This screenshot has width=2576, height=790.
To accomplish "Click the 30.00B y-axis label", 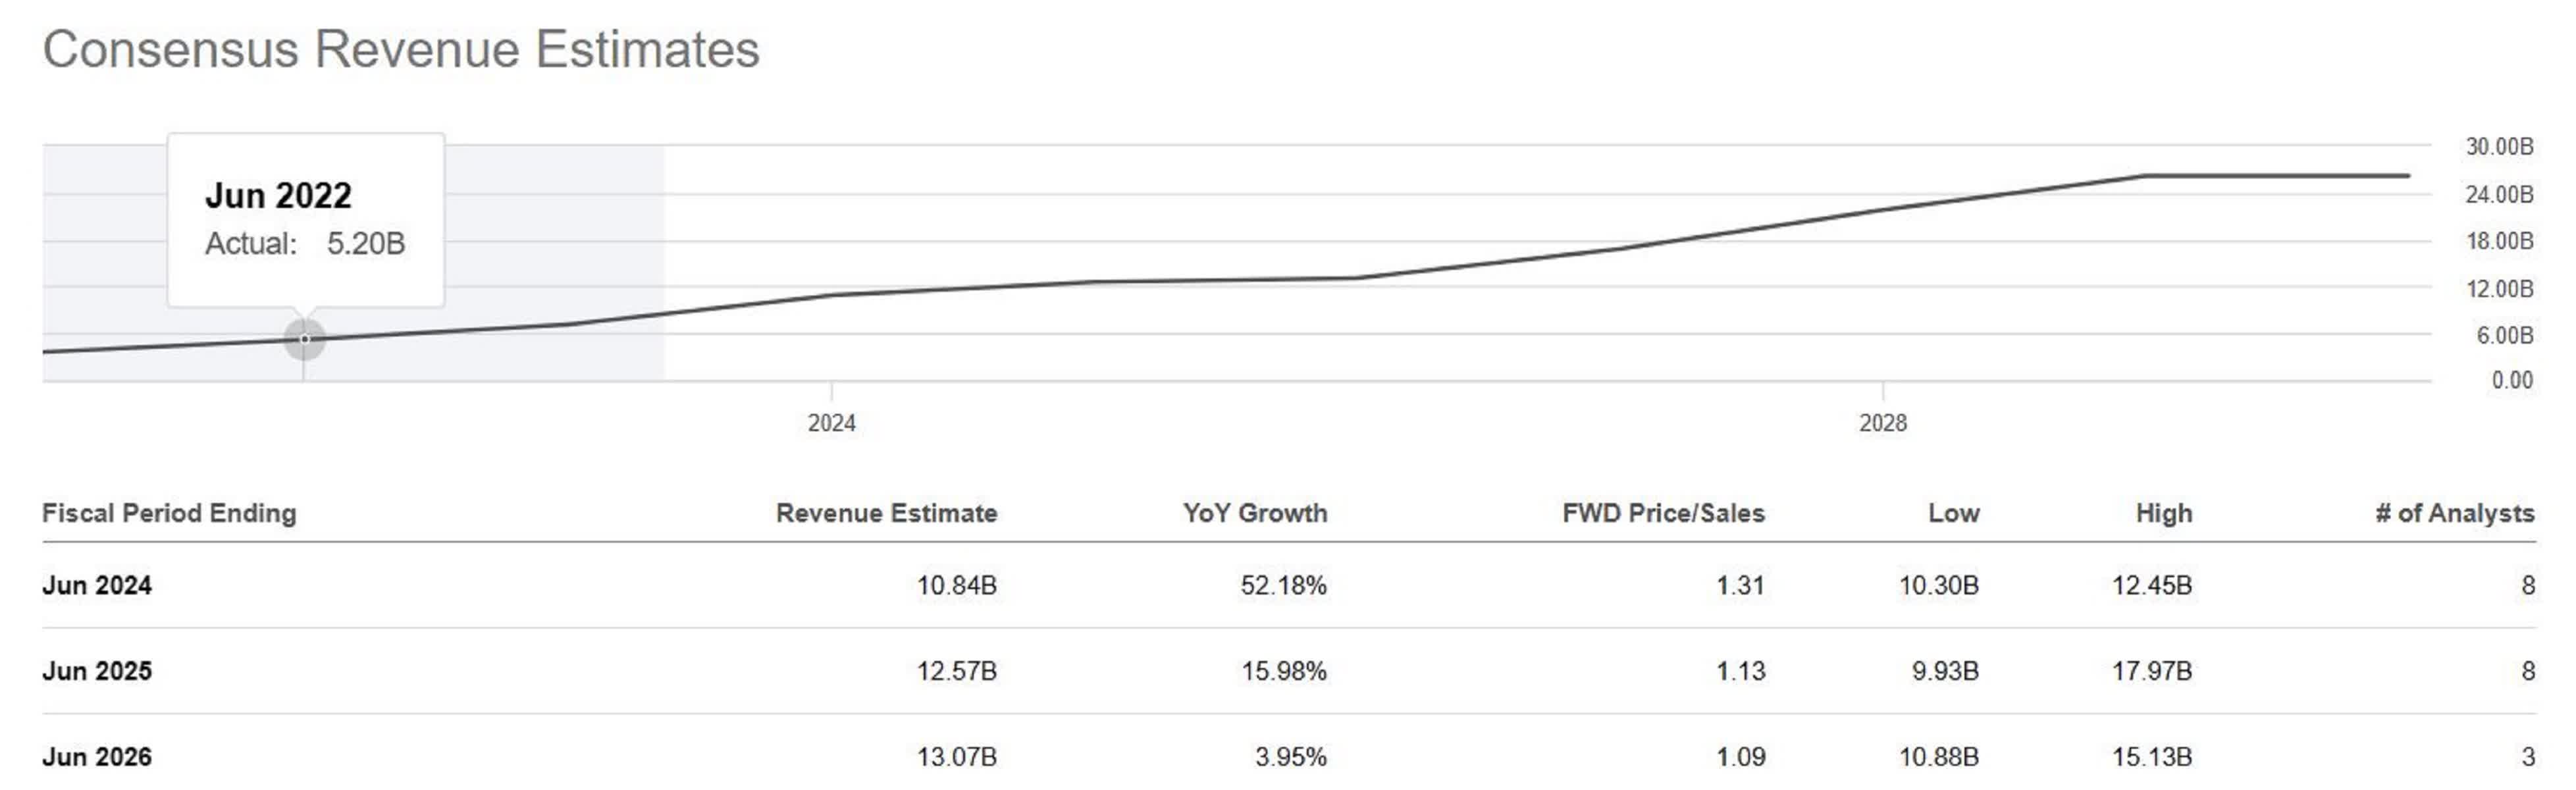I will coord(2498,147).
